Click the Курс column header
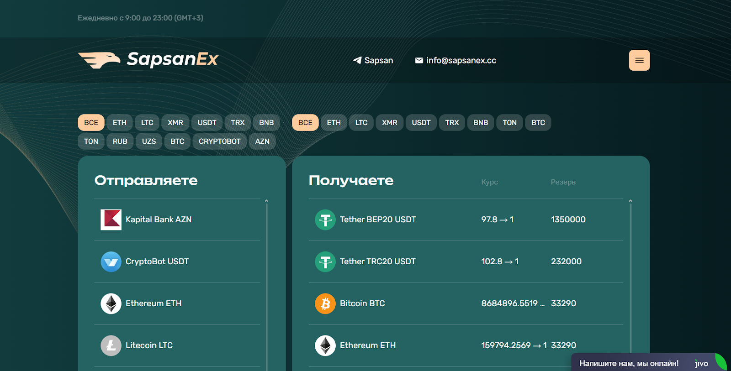This screenshot has width=731, height=371. pyautogui.click(x=489, y=182)
